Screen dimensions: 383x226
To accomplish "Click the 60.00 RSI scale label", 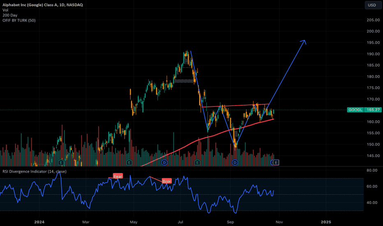I will point(372,186).
